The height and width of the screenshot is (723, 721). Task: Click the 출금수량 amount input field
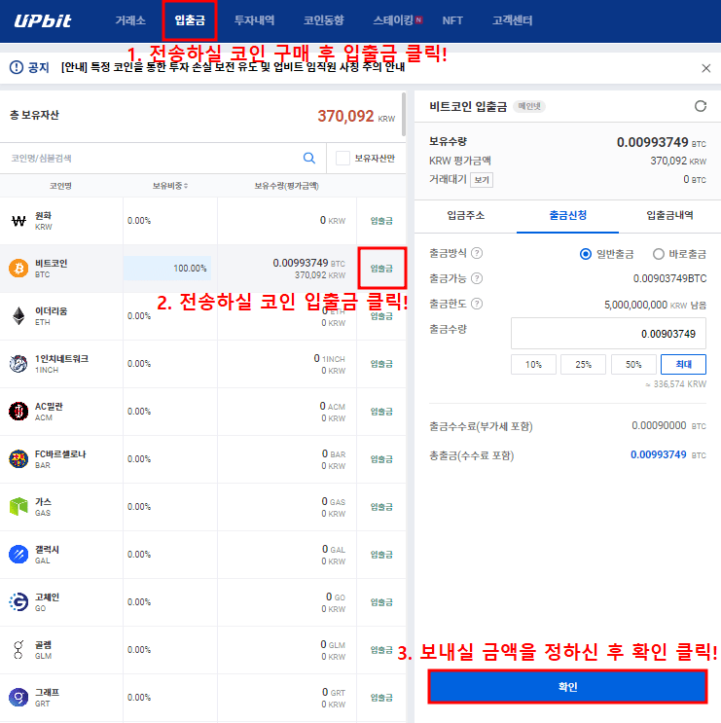pyautogui.click(x=608, y=334)
